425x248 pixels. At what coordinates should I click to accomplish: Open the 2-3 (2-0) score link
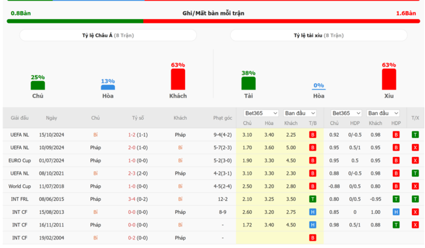138,173
